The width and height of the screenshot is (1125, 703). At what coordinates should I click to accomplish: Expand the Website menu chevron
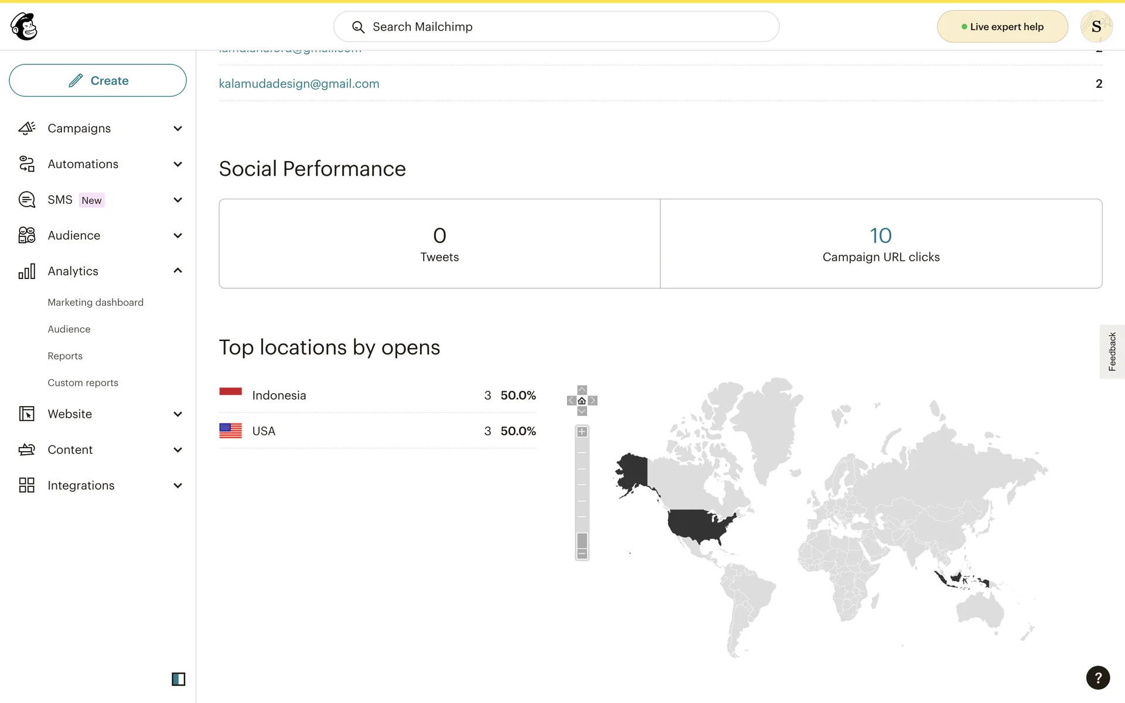(178, 414)
